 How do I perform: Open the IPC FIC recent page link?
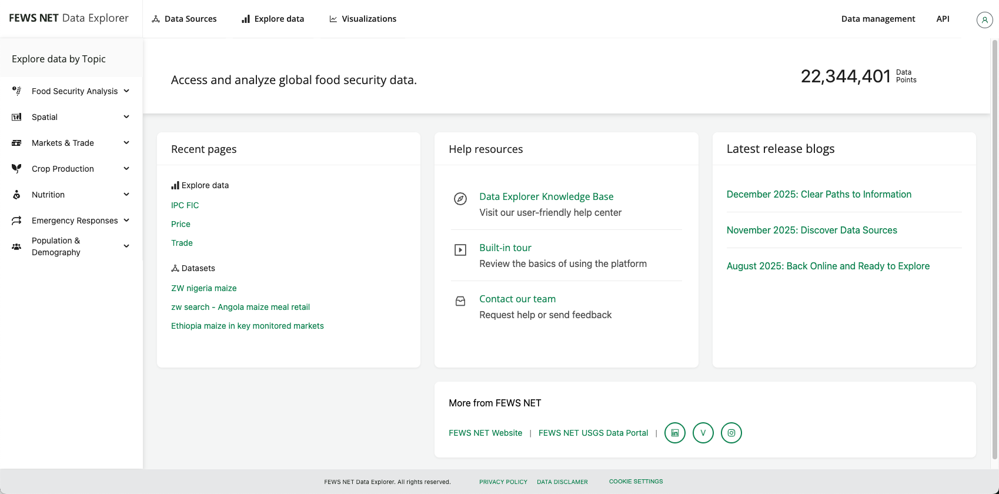(x=185, y=205)
